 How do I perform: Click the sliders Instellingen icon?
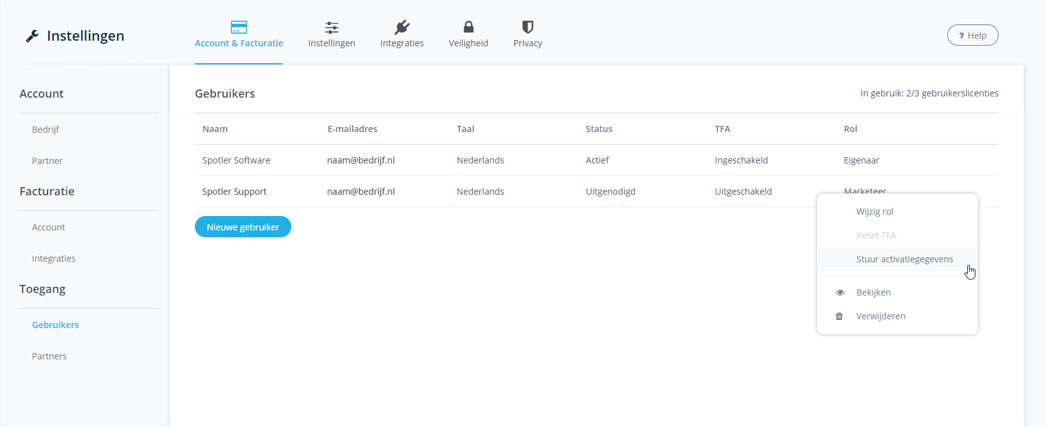coord(331,27)
